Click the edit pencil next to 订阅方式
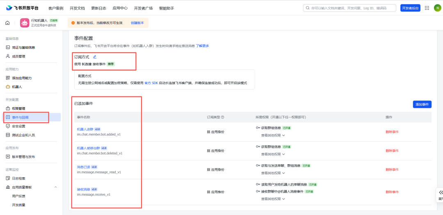The width and height of the screenshot is (443, 215). click(95, 57)
